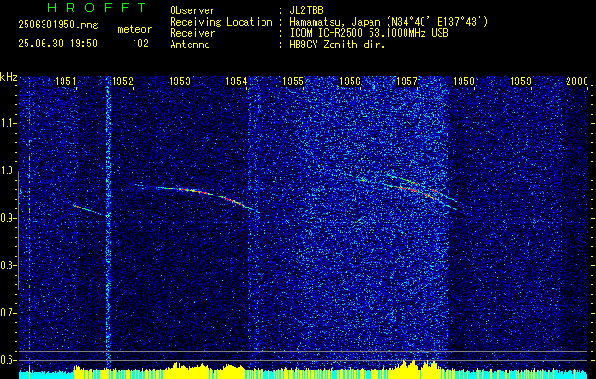Click the HROFFT title text
Screen dimensions: 596x379
tap(97, 8)
